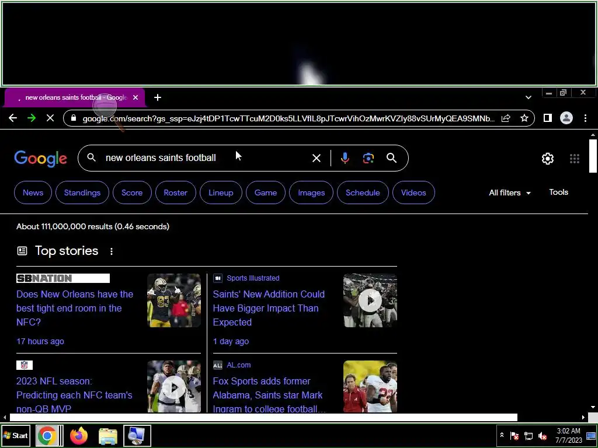Click the Google logo
Screen dimensions: 598x448
tap(40, 159)
